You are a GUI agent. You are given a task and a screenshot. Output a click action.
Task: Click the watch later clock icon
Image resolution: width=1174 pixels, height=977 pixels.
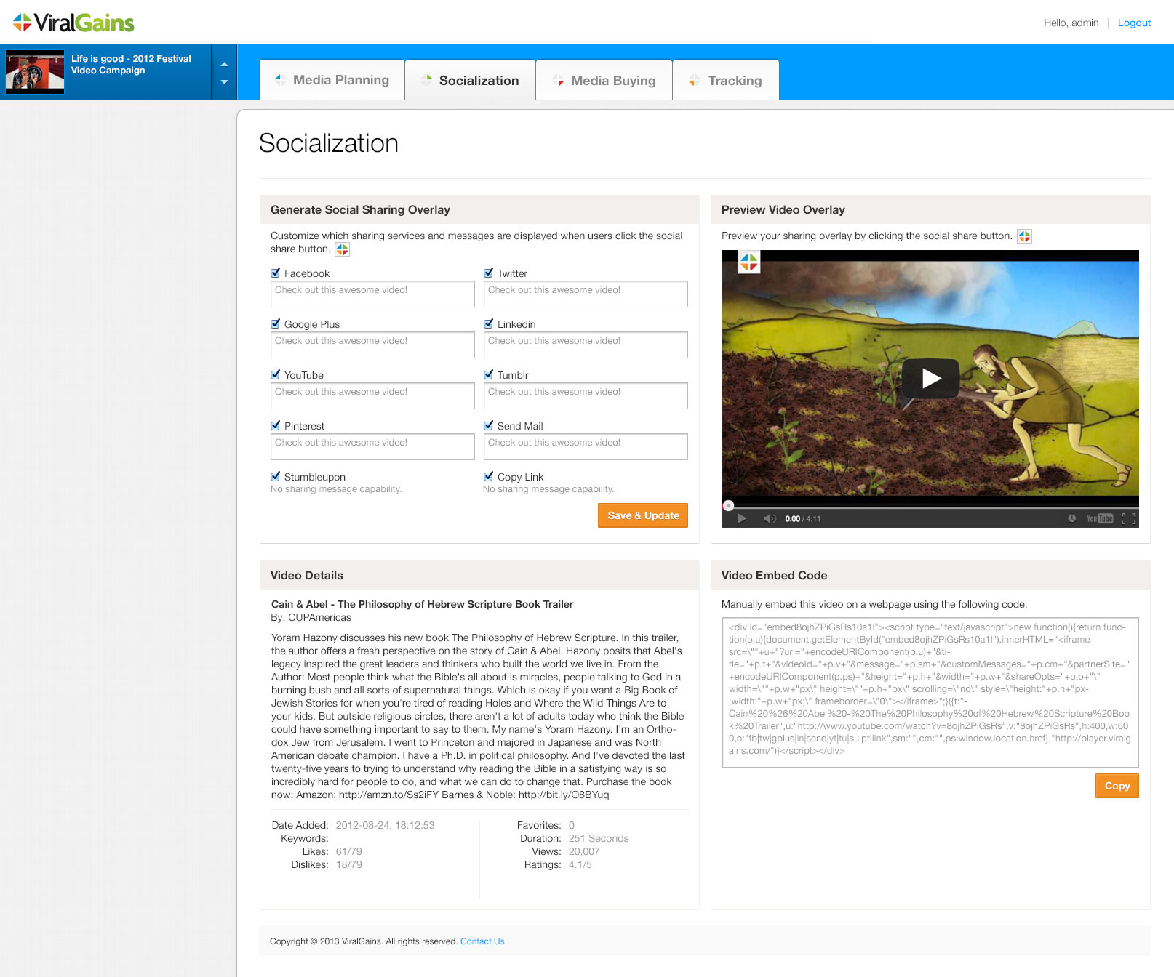1071,518
